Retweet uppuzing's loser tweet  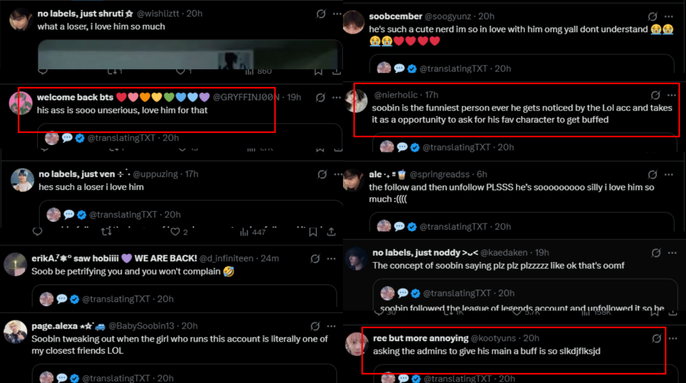[106, 232]
